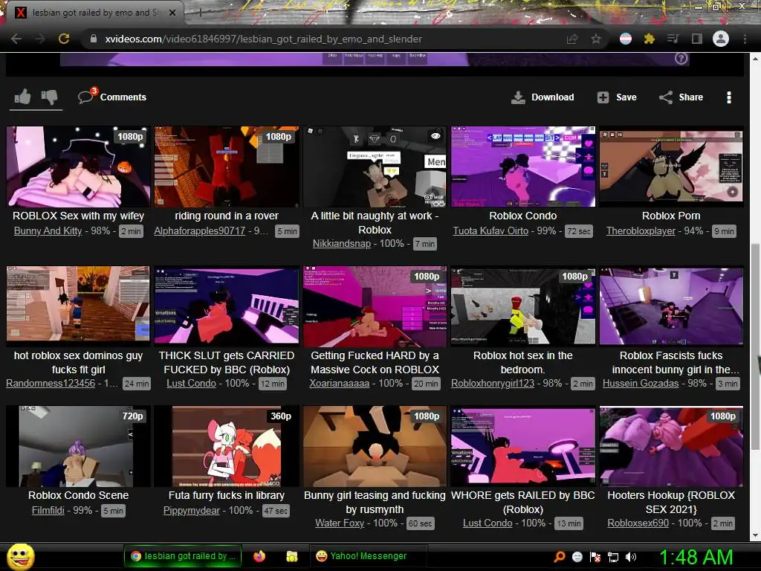Image resolution: width=761 pixels, height=571 pixels.
Task: Click the '24 min' duration badge
Action: click(x=137, y=384)
